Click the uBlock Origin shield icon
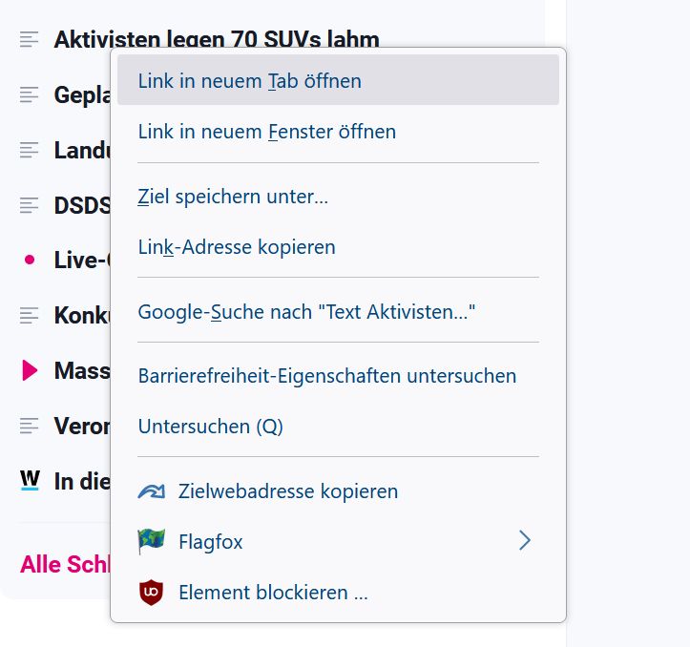690x647 pixels. click(152, 592)
